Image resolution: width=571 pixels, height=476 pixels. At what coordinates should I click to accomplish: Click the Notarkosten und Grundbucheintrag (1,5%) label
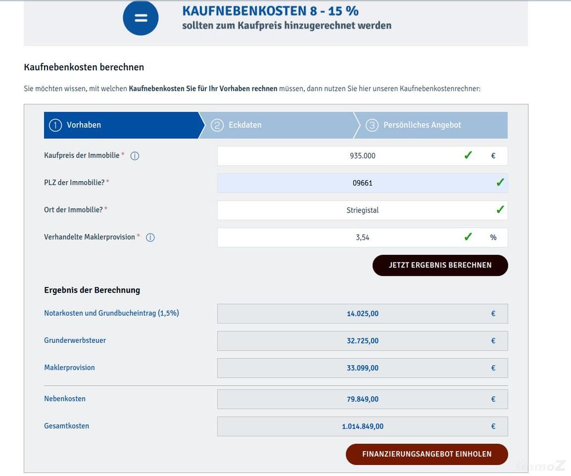point(112,313)
